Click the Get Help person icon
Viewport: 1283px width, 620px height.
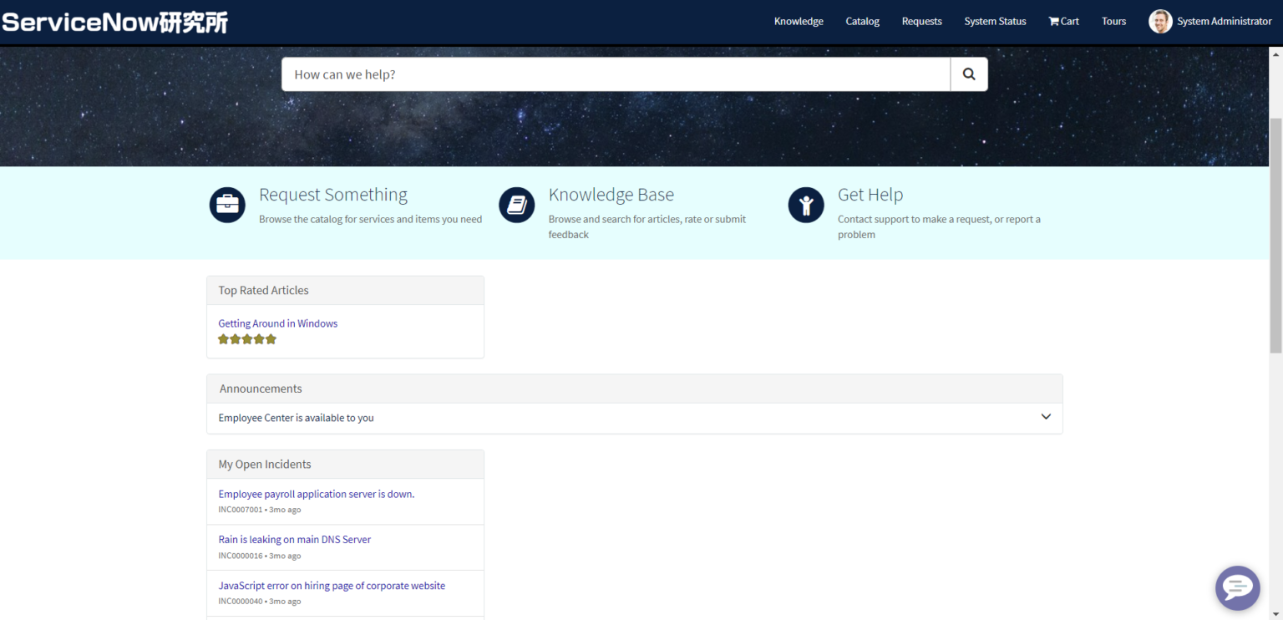click(x=805, y=204)
